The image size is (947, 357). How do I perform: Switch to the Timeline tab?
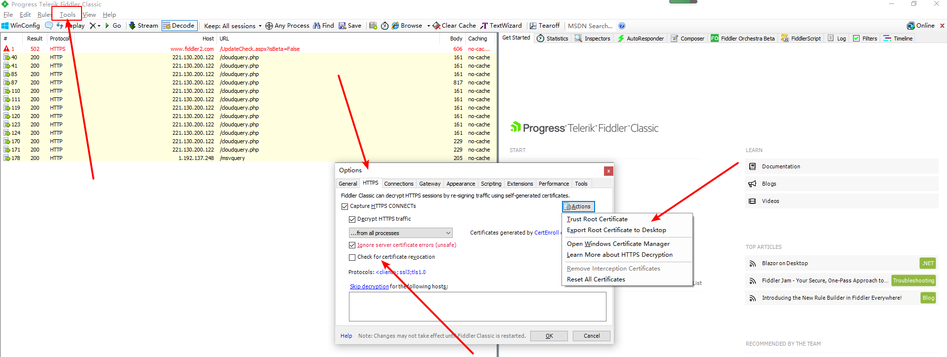pyautogui.click(x=898, y=39)
